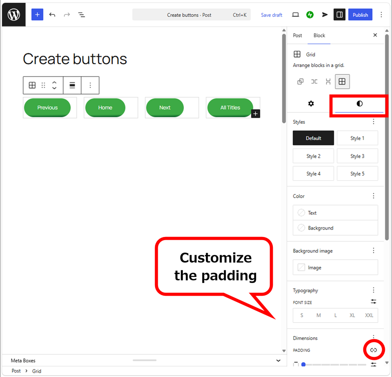Screen dimensions: 392x377
Task: Choose font size L
Action: point(336,315)
